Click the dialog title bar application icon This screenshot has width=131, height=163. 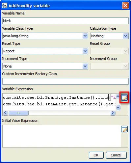(5, 6)
